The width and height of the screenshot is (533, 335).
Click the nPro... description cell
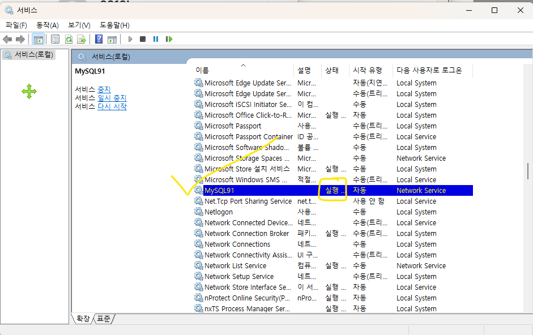click(307, 298)
